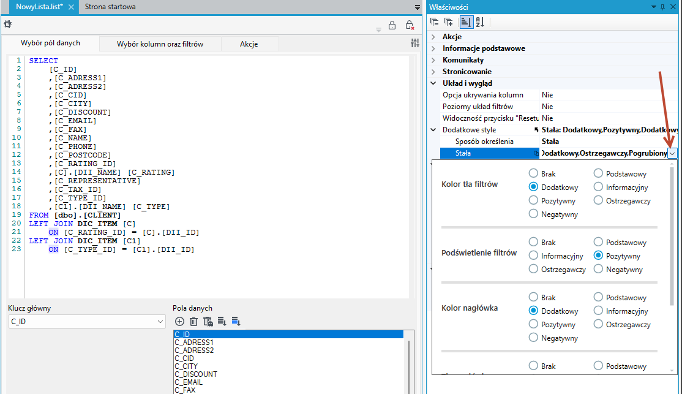The image size is (682, 394).
Task: Open the sliders settings icon beside the tabs
Action: [415, 43]
